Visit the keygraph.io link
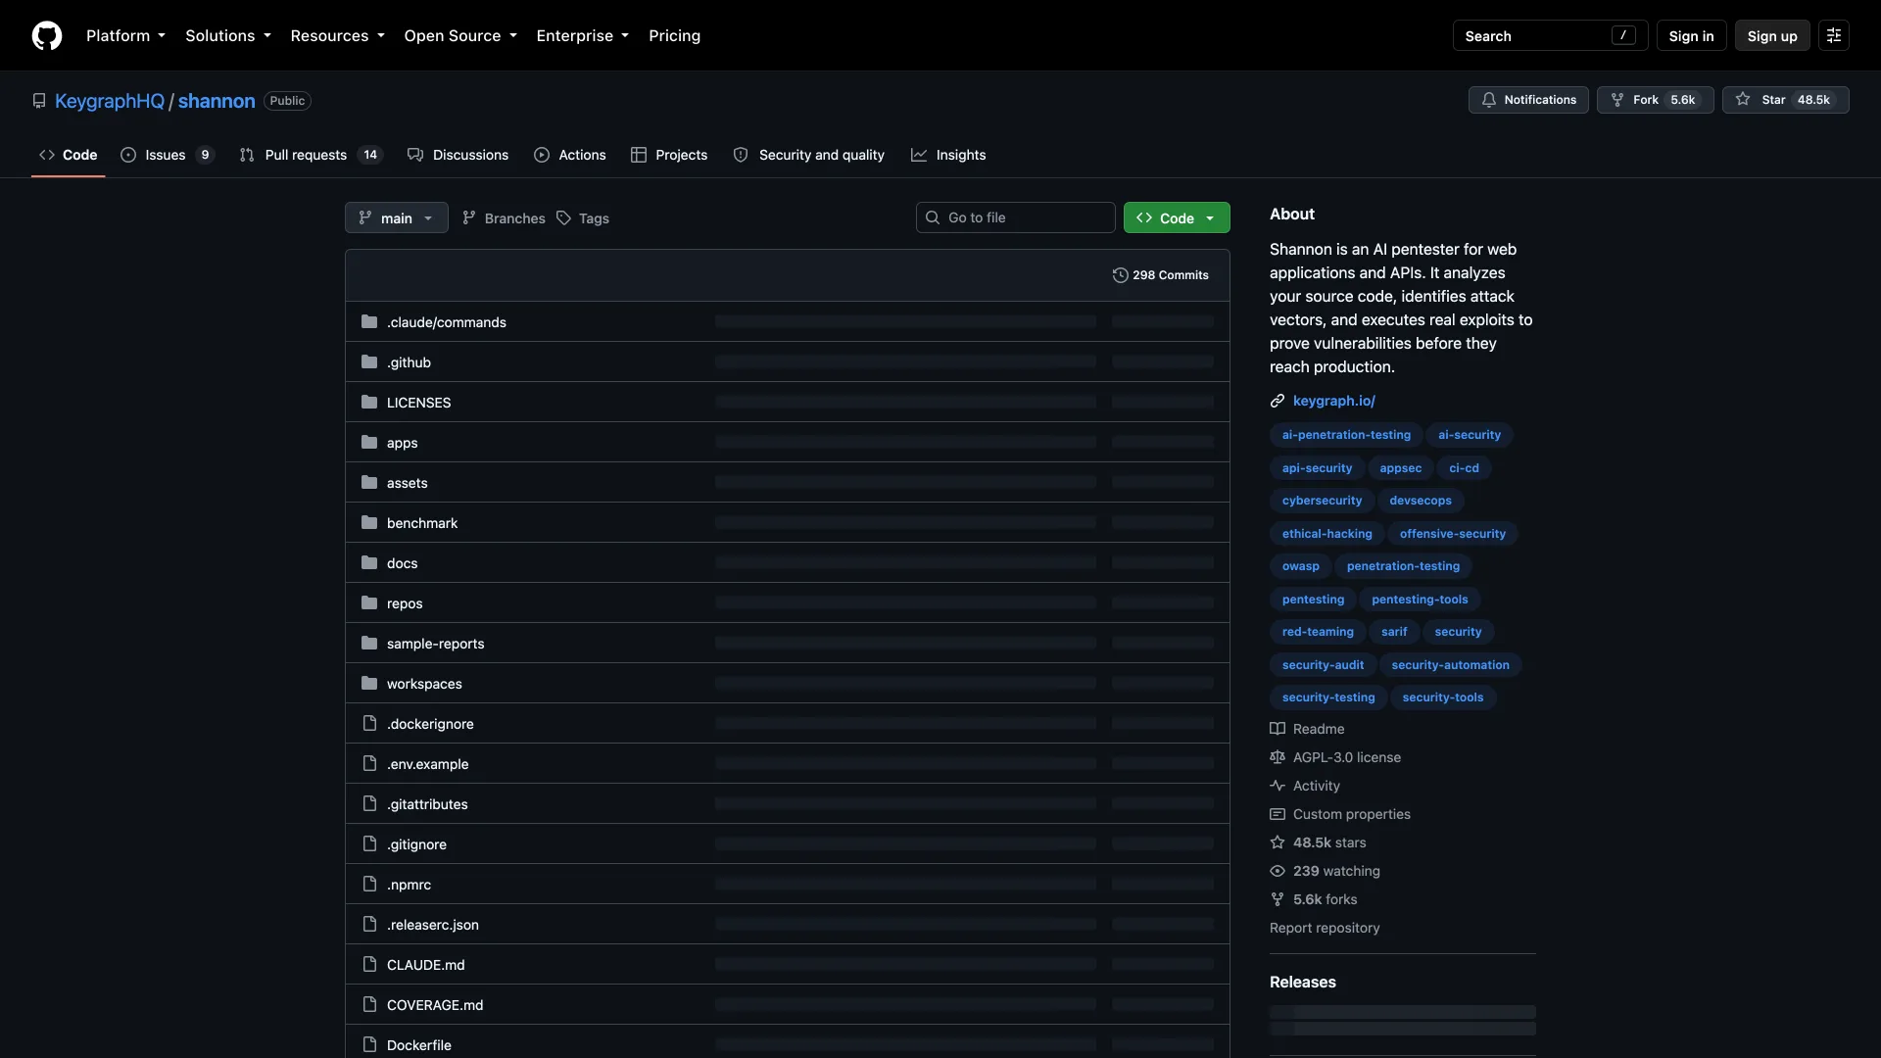Screen dimensions: 1881x1058 pyautogui.click(x=1334, y=401)
